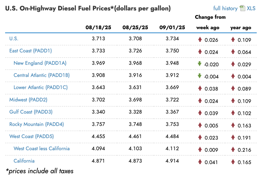Open Gulf Coast (PADD3) link
This screenshot has height=176, width=261.
31,112
